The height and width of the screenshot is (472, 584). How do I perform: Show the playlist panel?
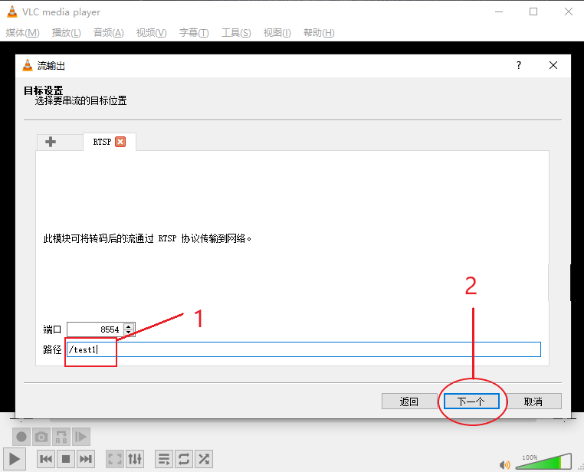164,459
